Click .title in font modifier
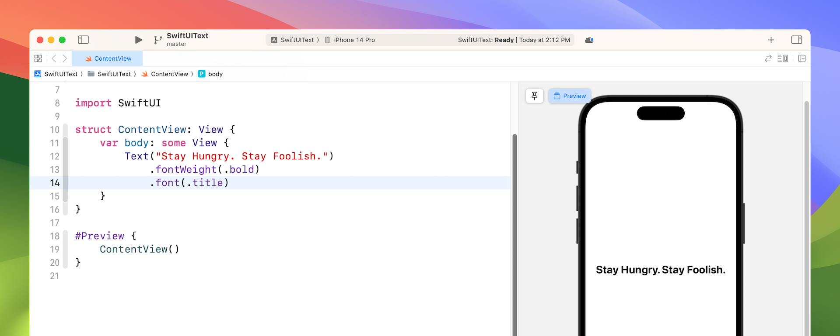This screenshot has width=840, height=336. [x=205, y=183]
